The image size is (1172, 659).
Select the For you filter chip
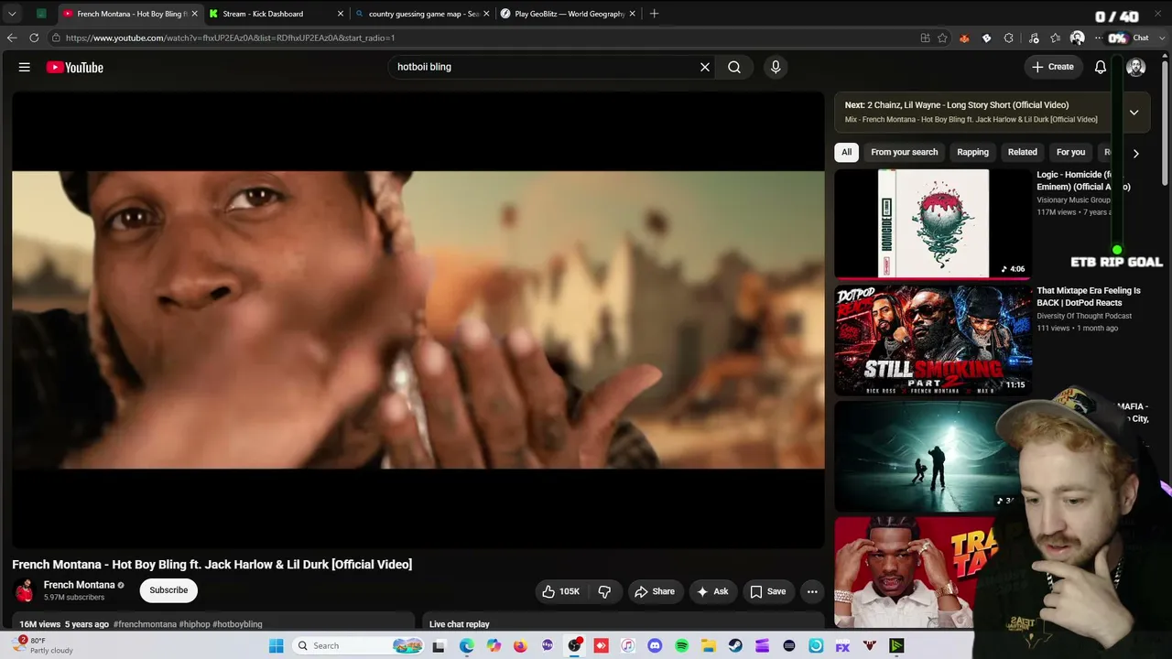[x=1070, y=153]
